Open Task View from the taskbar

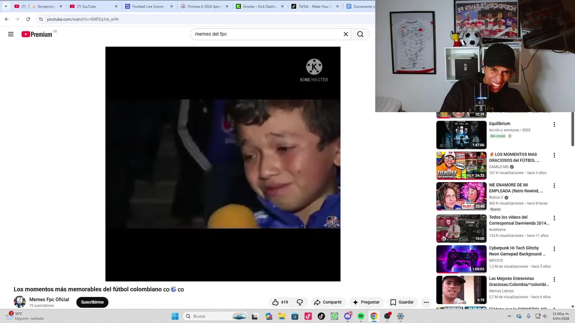pos(255,316)
